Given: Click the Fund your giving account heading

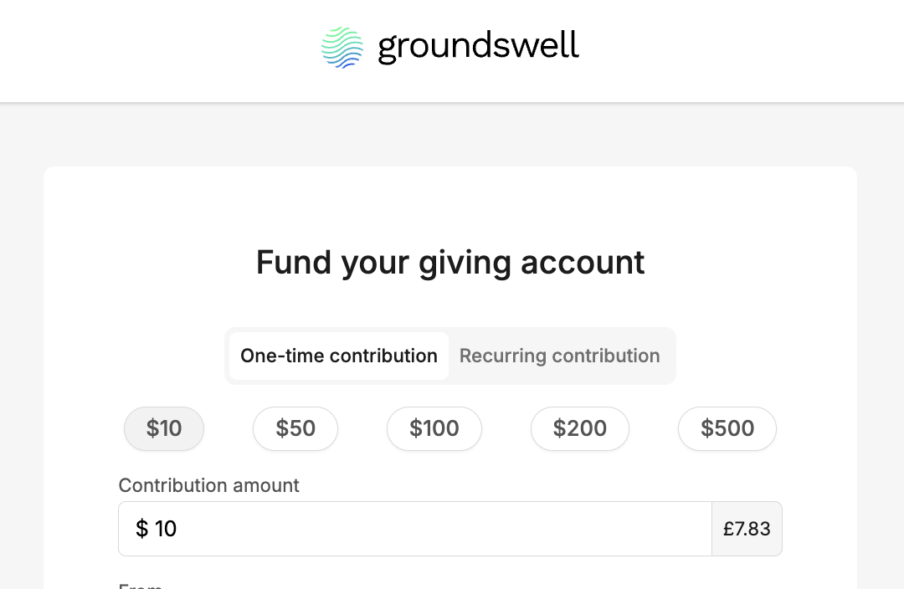Looking at the screenshot, I should (450, 263).
